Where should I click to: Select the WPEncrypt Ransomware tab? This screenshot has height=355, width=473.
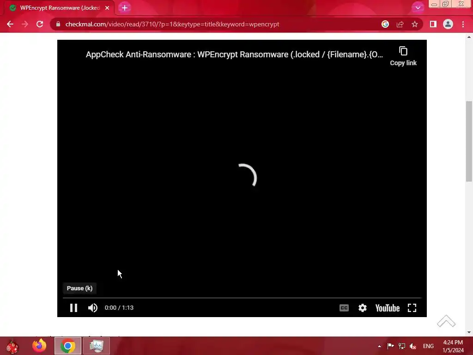[x=60, y=8]
